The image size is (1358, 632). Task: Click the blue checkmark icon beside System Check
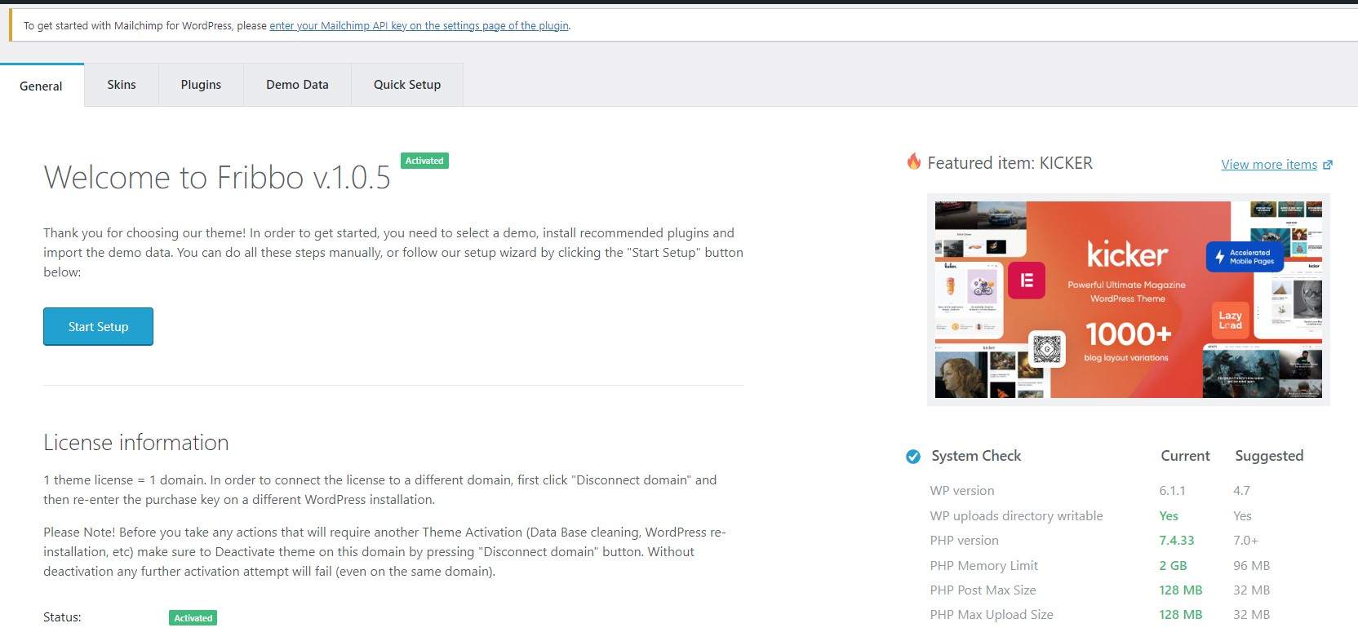913,457
